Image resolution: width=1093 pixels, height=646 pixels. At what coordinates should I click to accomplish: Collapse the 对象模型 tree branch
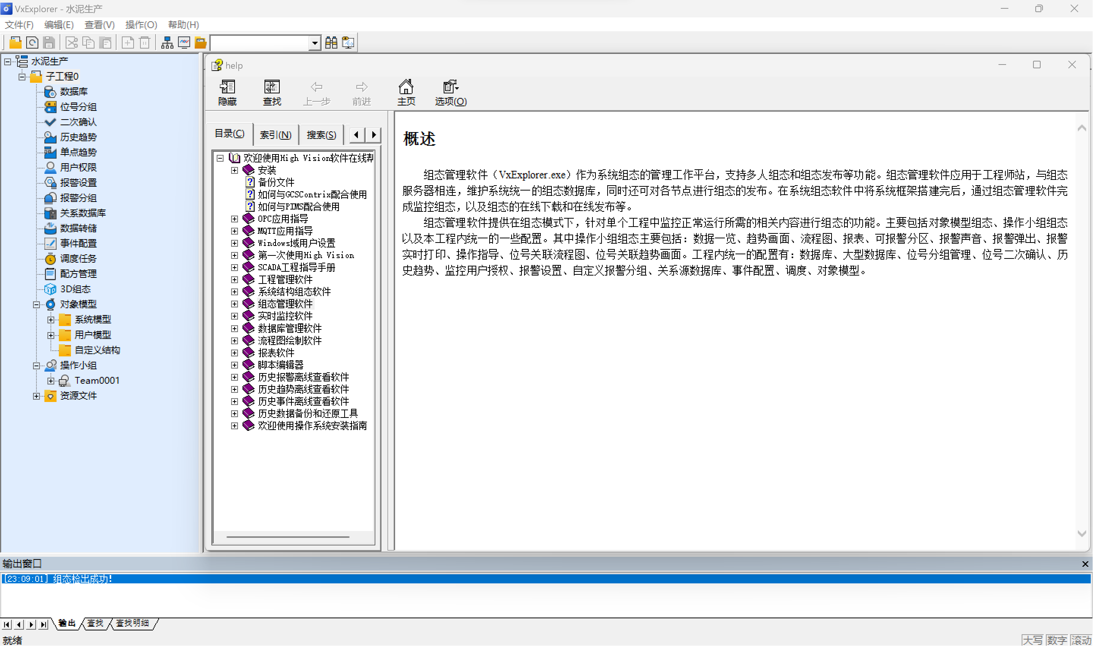coord(36,304)
